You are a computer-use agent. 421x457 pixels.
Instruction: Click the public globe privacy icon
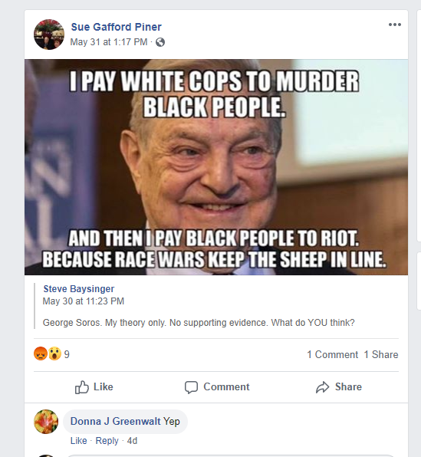pyautogui.click(x=160, y=42)
